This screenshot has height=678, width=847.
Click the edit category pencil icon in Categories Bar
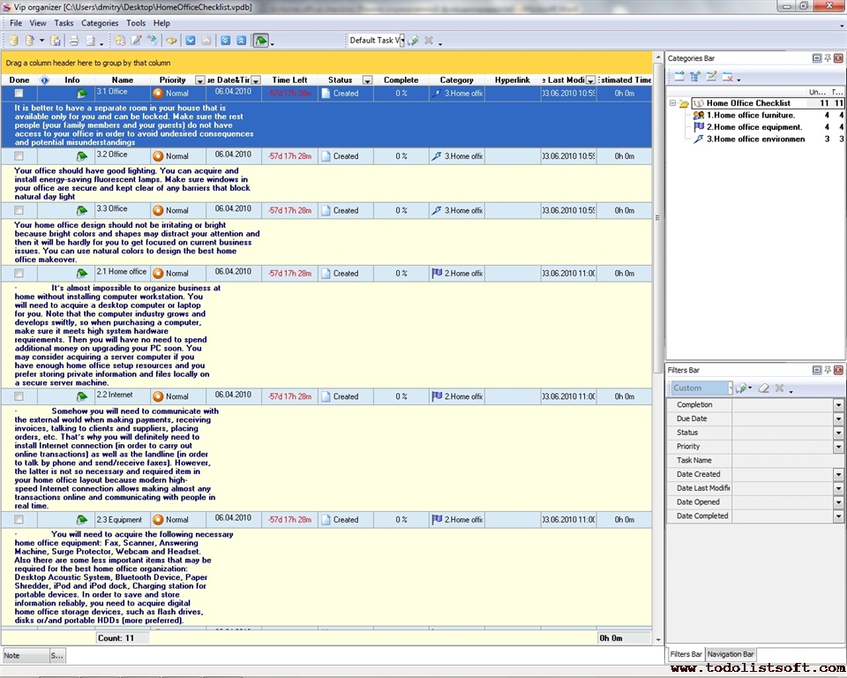point(711,77)
